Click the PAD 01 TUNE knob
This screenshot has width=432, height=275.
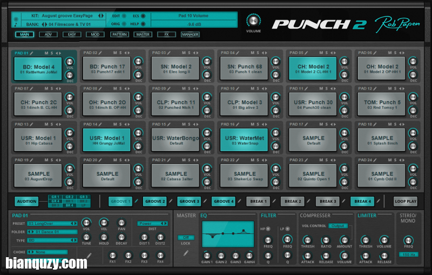pos(86,237)
